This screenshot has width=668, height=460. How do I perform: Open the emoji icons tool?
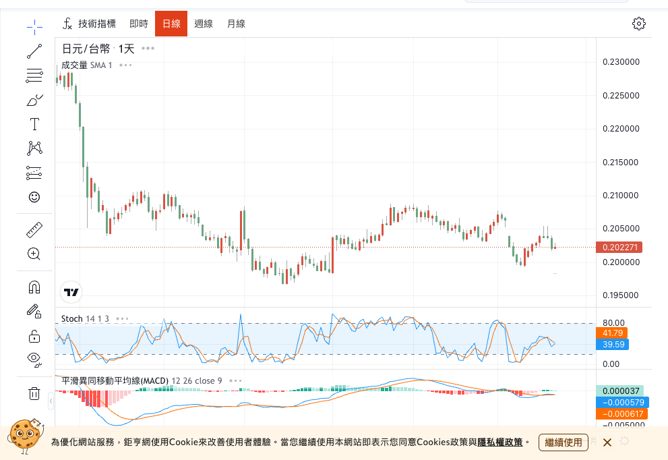tap(34, 197)
